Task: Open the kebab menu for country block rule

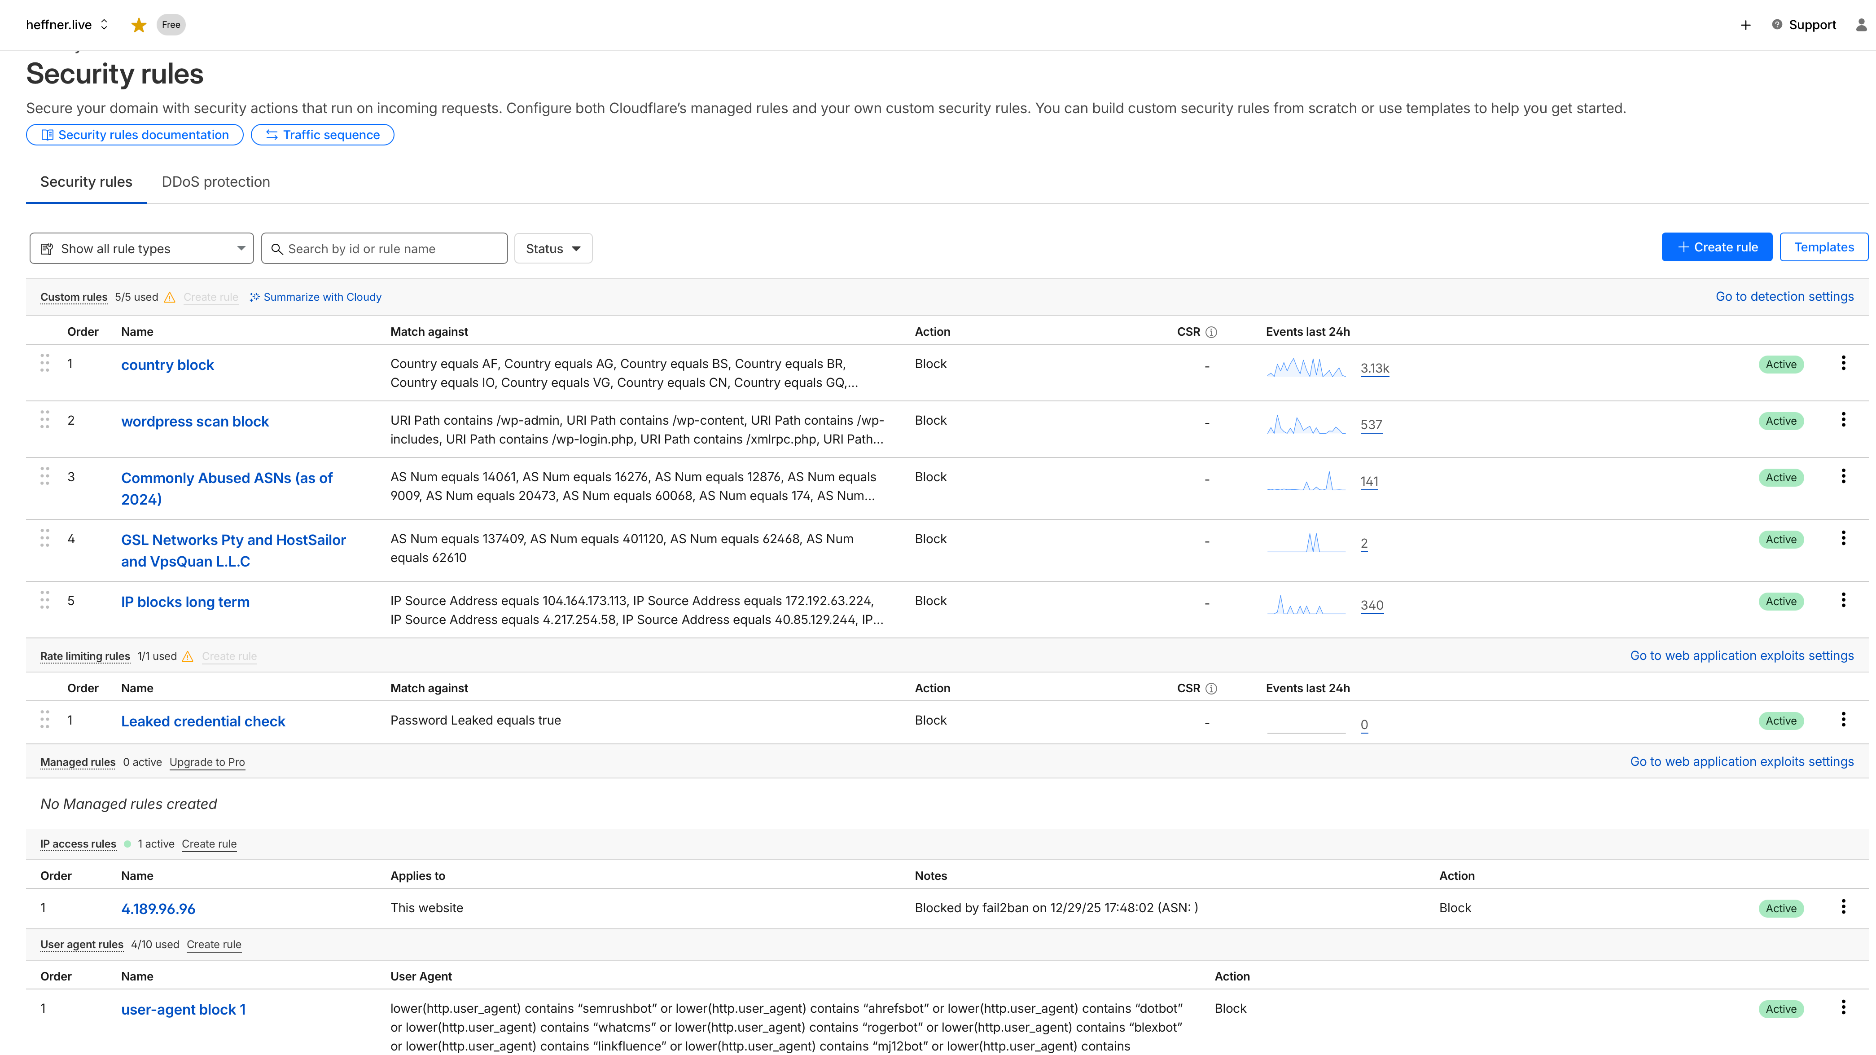Action: click(x=1843, y=362)
